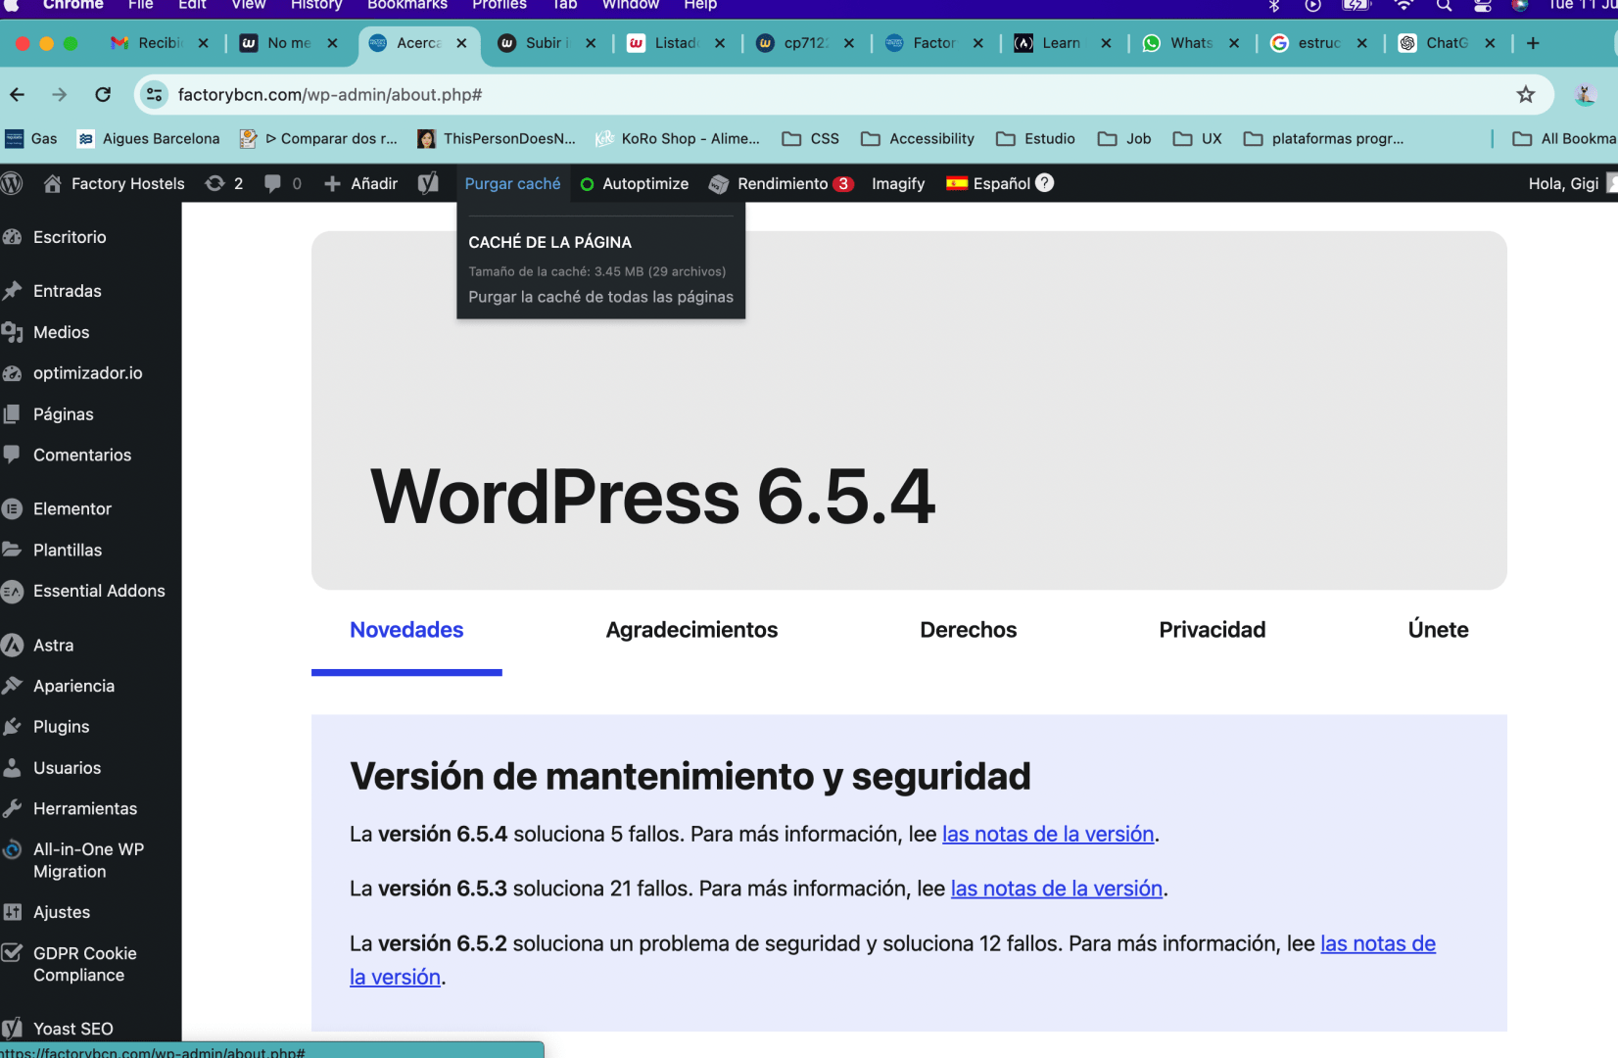Open a new browser tab
The width and height of the screenshot is (1618, 1058).
pos(1533,43)
